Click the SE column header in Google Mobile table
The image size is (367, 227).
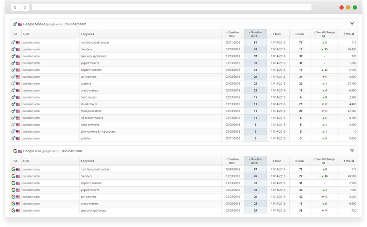click(x=16, y=34)
